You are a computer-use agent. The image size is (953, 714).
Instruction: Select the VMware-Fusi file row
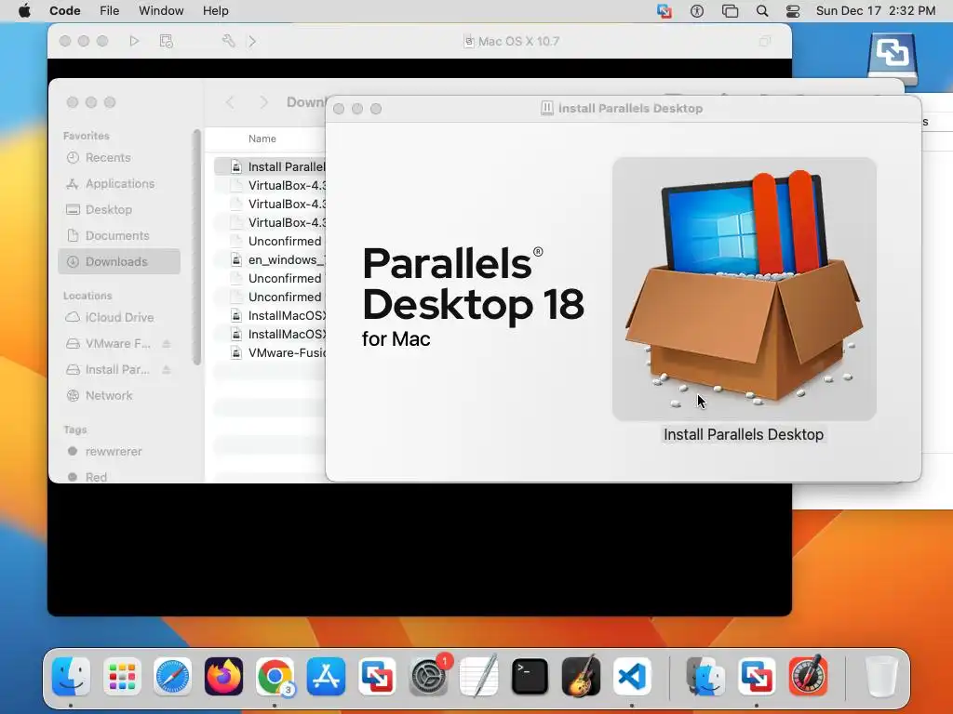[x=271, y=352]
